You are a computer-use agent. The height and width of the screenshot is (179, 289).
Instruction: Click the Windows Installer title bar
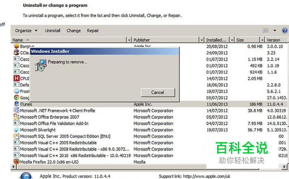tap(104, 51)
